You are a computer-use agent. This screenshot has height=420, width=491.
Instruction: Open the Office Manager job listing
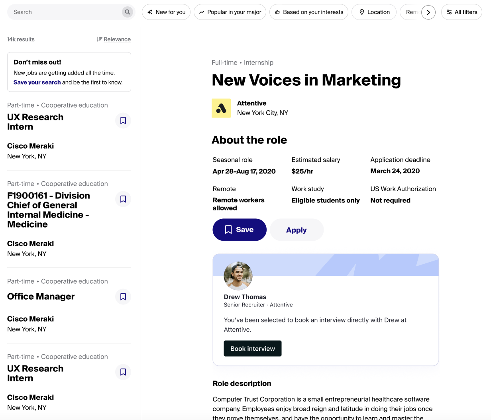[41, 296]
